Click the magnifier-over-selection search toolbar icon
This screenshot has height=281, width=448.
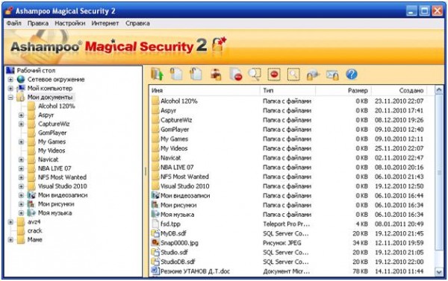[255, 75]
